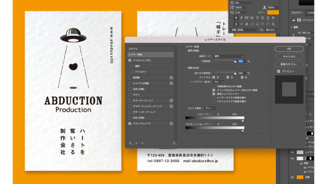Add another 境界線 effect with plus icon
This screenshot has height=184, width=327.
tap(171, 78)
